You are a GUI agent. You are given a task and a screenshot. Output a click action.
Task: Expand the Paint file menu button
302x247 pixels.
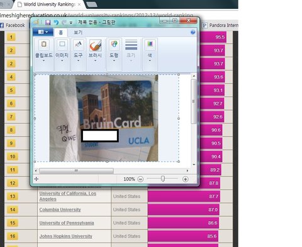click(43, 32)
